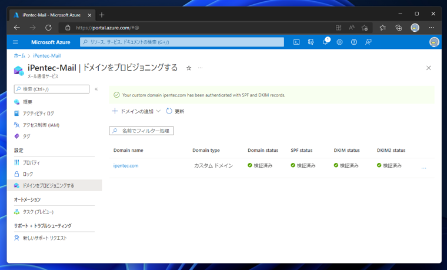Screen dimensions: 447x270
Task: Go back in the browser
Action: click(17, 28)
